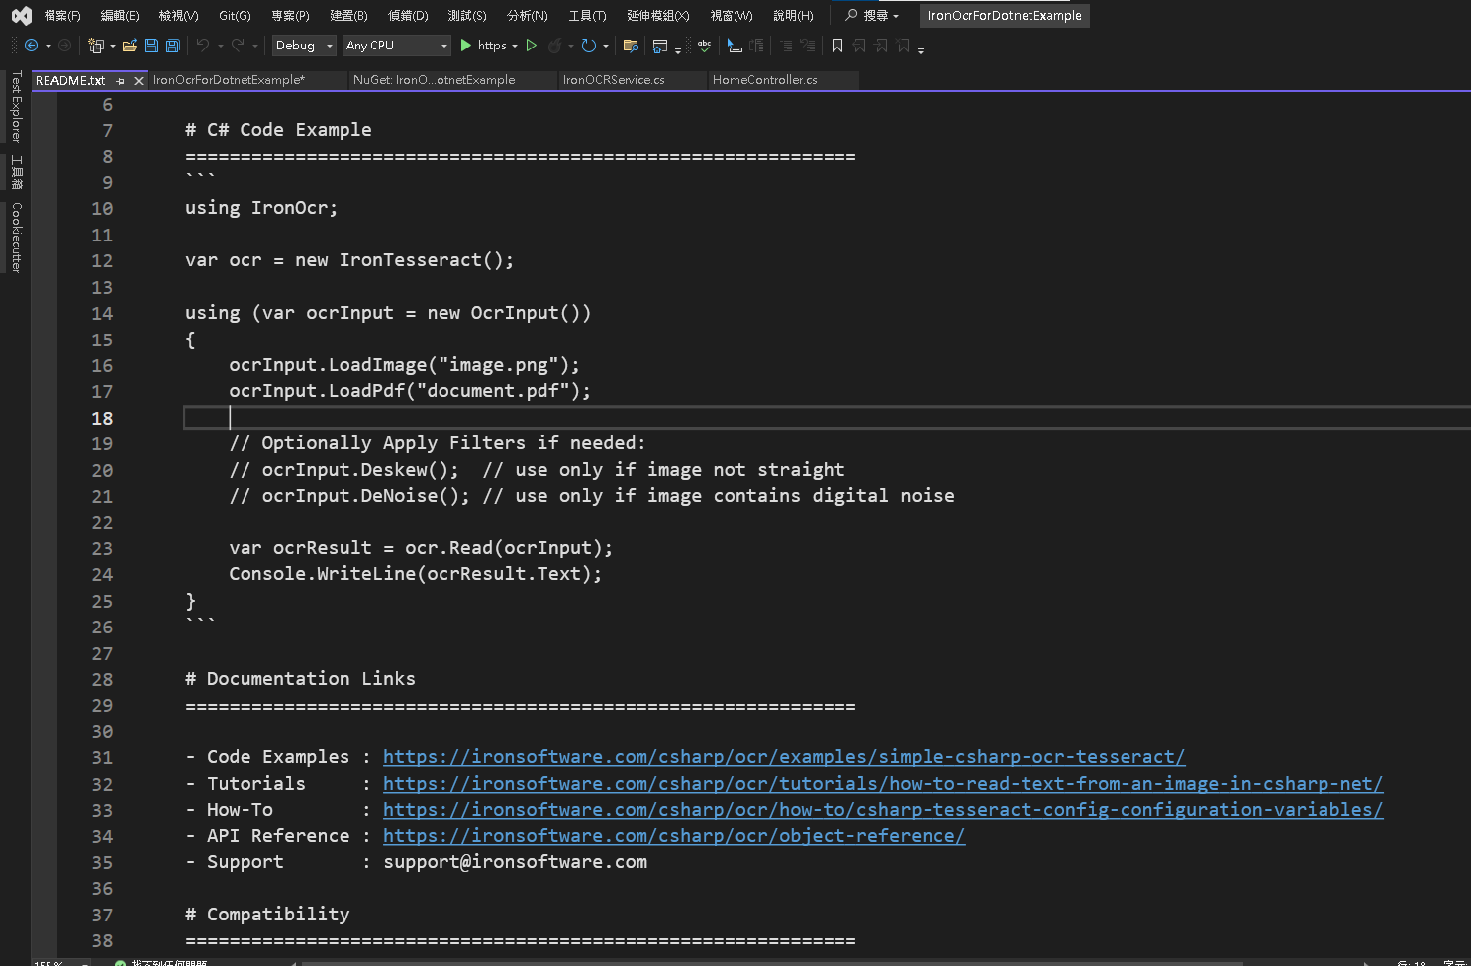Image resolution: width=1471 pixels, height=966 pixels.
Task: Click the Save All toolbar icon
Action: (173, 46)
